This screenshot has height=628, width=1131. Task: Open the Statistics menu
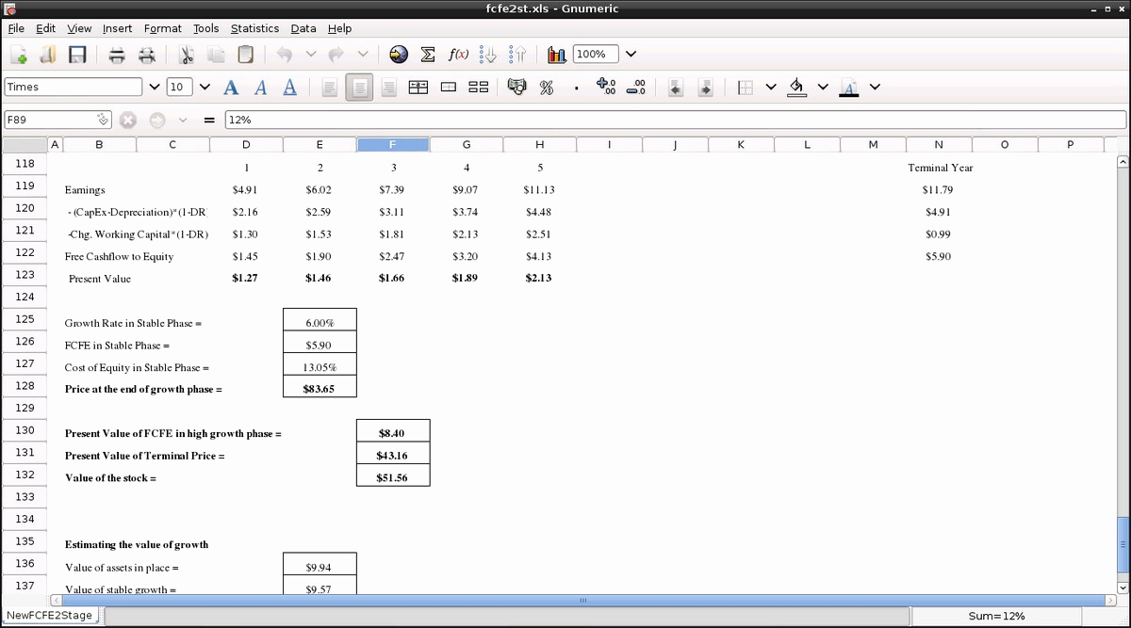(254, 28)
